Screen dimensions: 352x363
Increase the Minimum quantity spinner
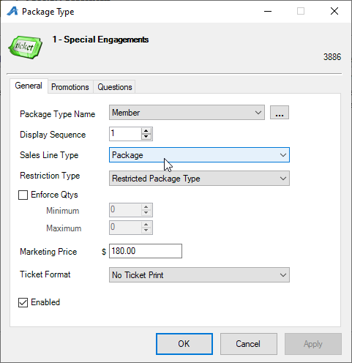tap(146, 207)
